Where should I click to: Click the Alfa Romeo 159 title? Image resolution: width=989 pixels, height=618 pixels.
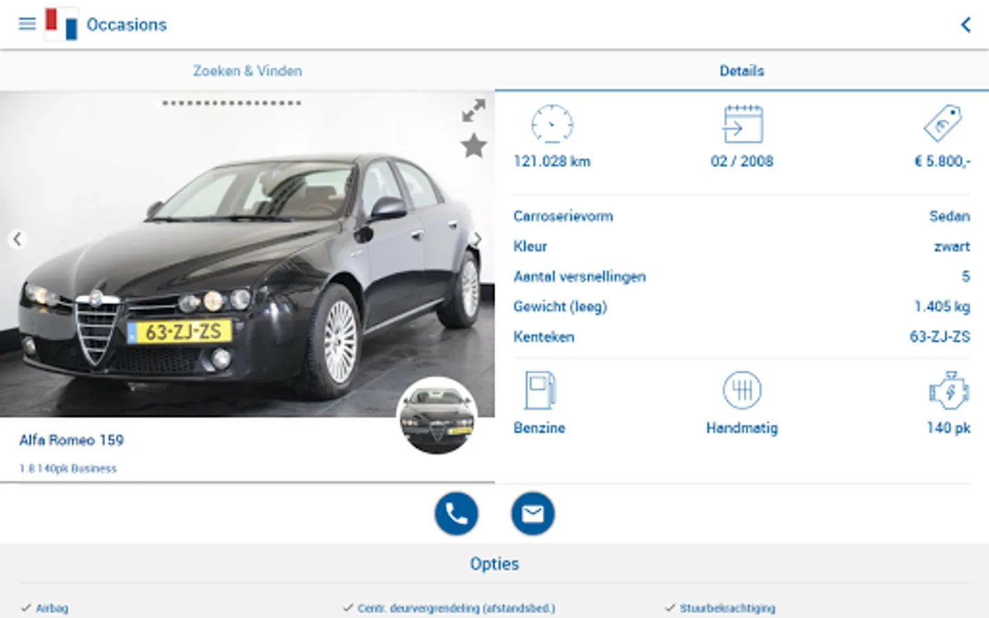coord(71,440)
